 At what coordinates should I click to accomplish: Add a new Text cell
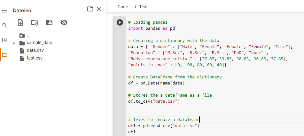tap(141, 7)
